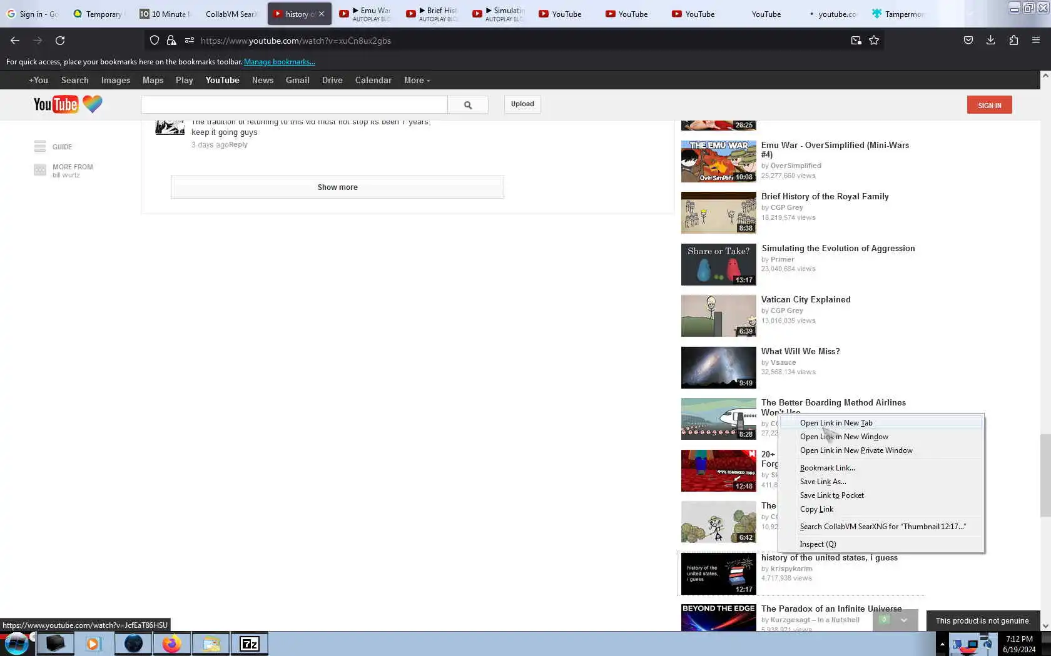This screenshot has height=656, width=1051.
Task: Launch Firefox from the taskbar
Action: [x=171, y=644]
